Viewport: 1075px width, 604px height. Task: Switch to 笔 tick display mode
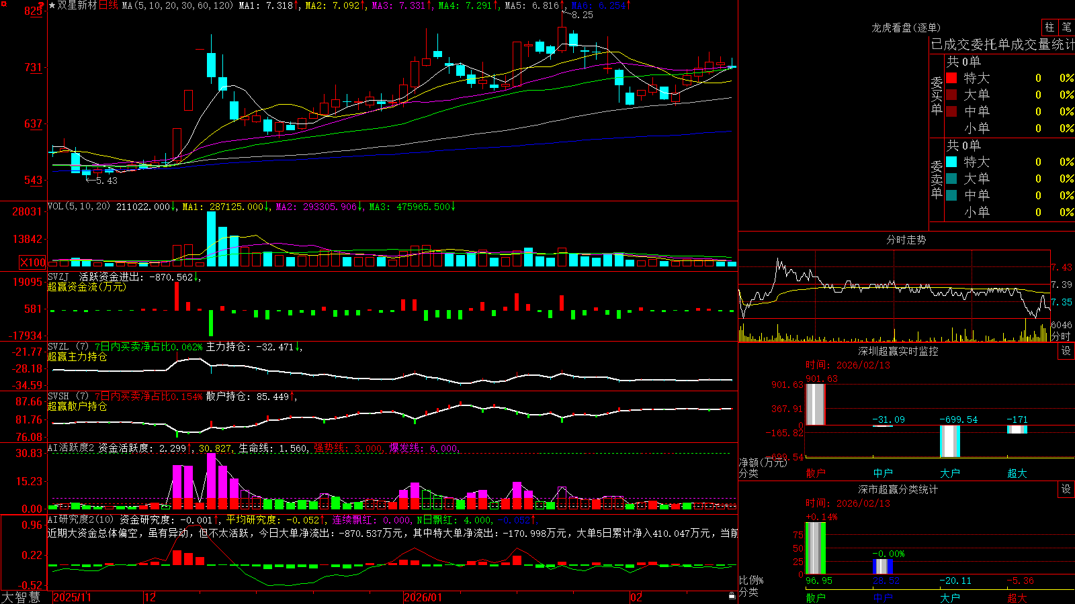tap(1066, 27)
